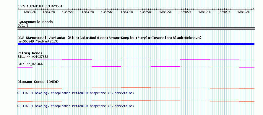Click the 138392k ruler tick label
The height and width of the screenshot is (115, 263).
(30, 12)
